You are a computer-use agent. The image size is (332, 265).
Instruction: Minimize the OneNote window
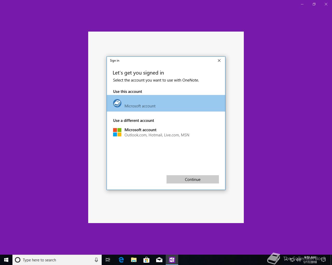click(x=302, y=4)
